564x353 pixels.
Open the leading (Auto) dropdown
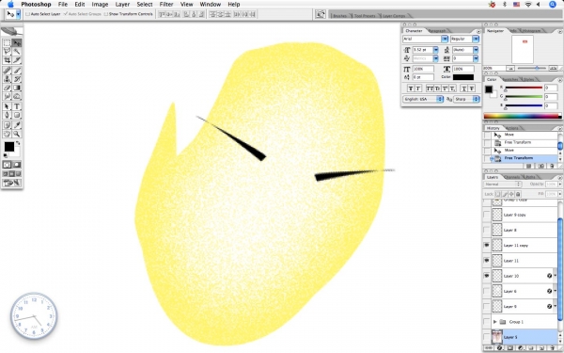pyautogui.click(x=476, y=50)
